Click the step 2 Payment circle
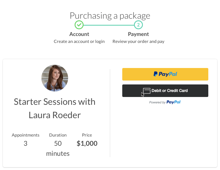 click(138, 25)
